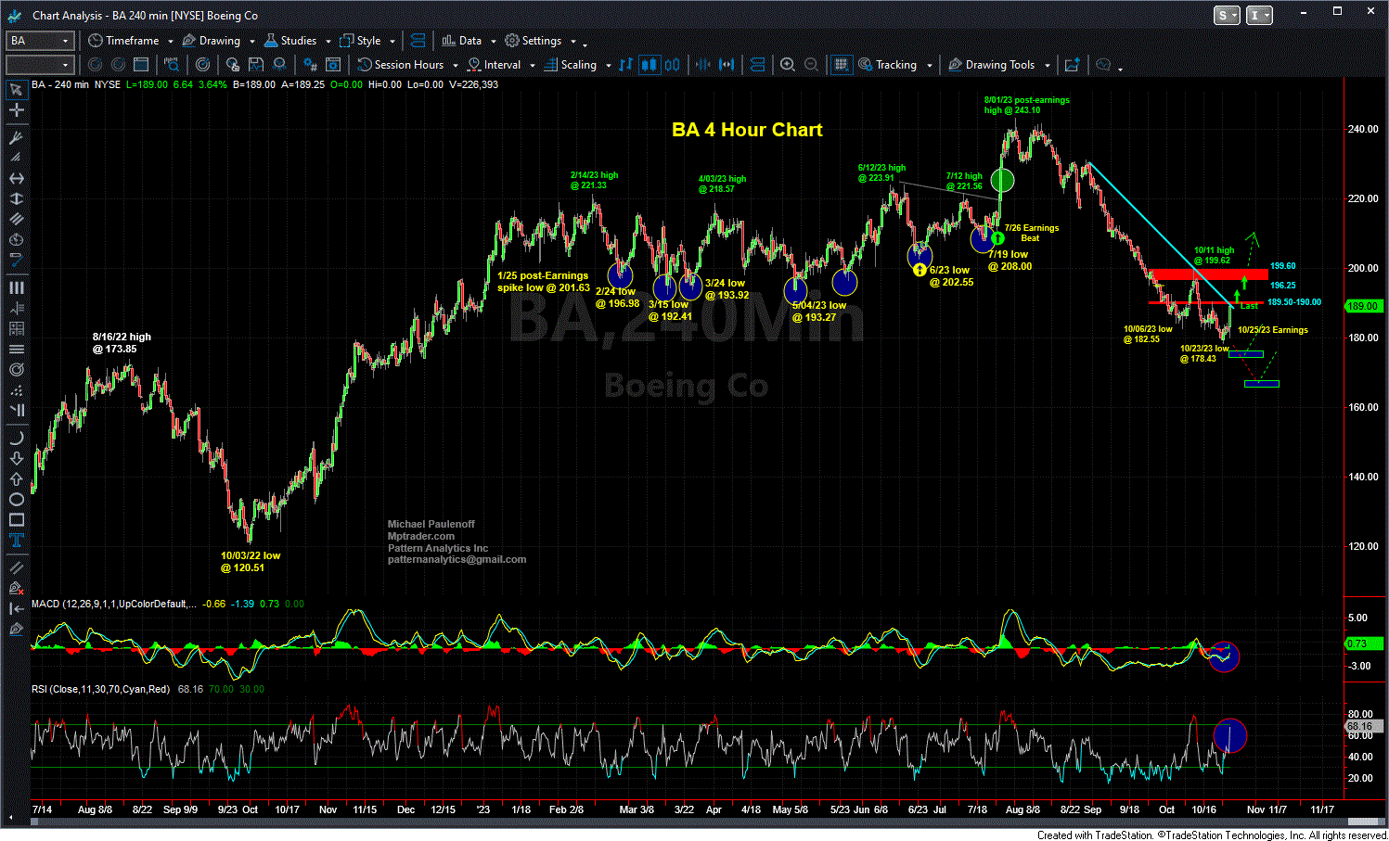Click the zoom out magnifier icon
Viewport: 1389px width, 841px height.
pos(811,65)
